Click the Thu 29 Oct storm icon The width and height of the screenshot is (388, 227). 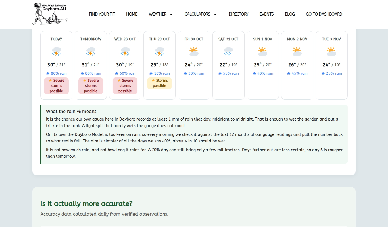coord(159,51)
